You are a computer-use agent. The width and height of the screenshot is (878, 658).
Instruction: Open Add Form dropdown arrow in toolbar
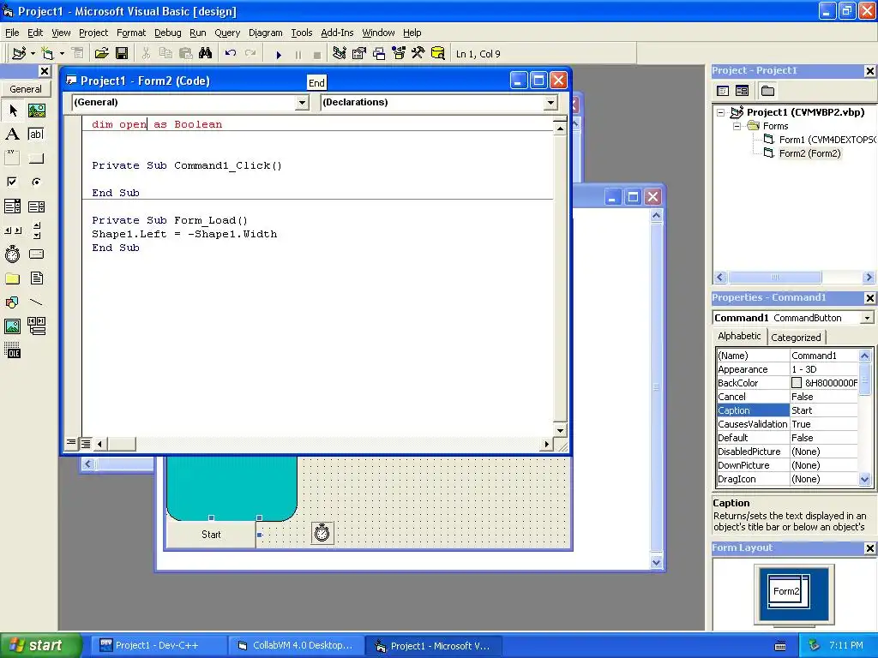click(62, 54)
